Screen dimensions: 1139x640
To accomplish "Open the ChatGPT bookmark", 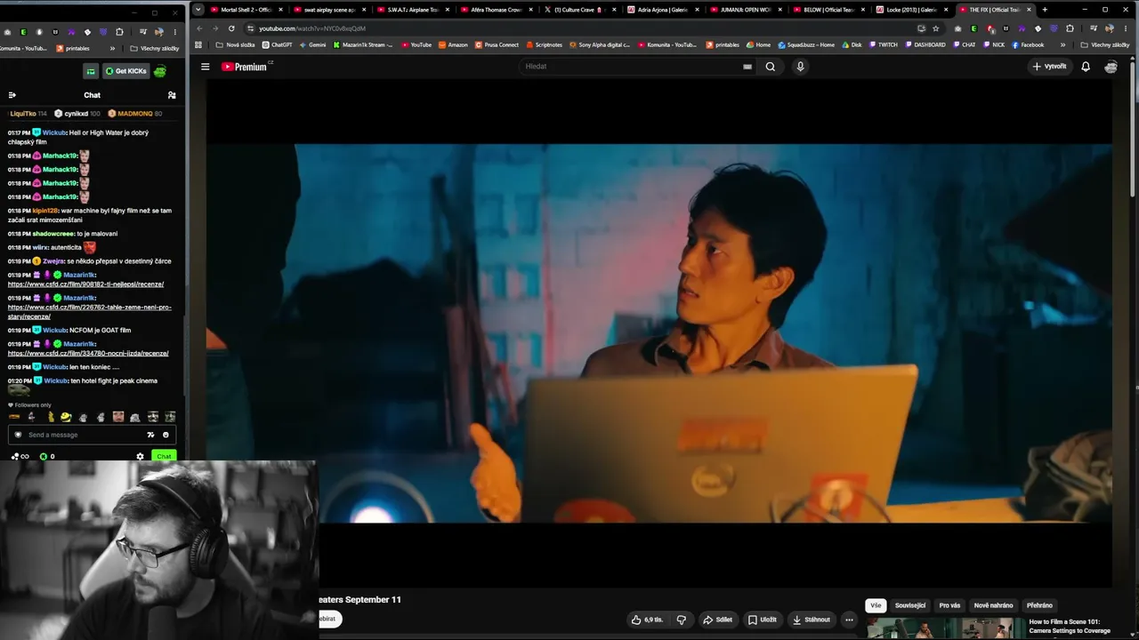I will [x=278, y=44].
